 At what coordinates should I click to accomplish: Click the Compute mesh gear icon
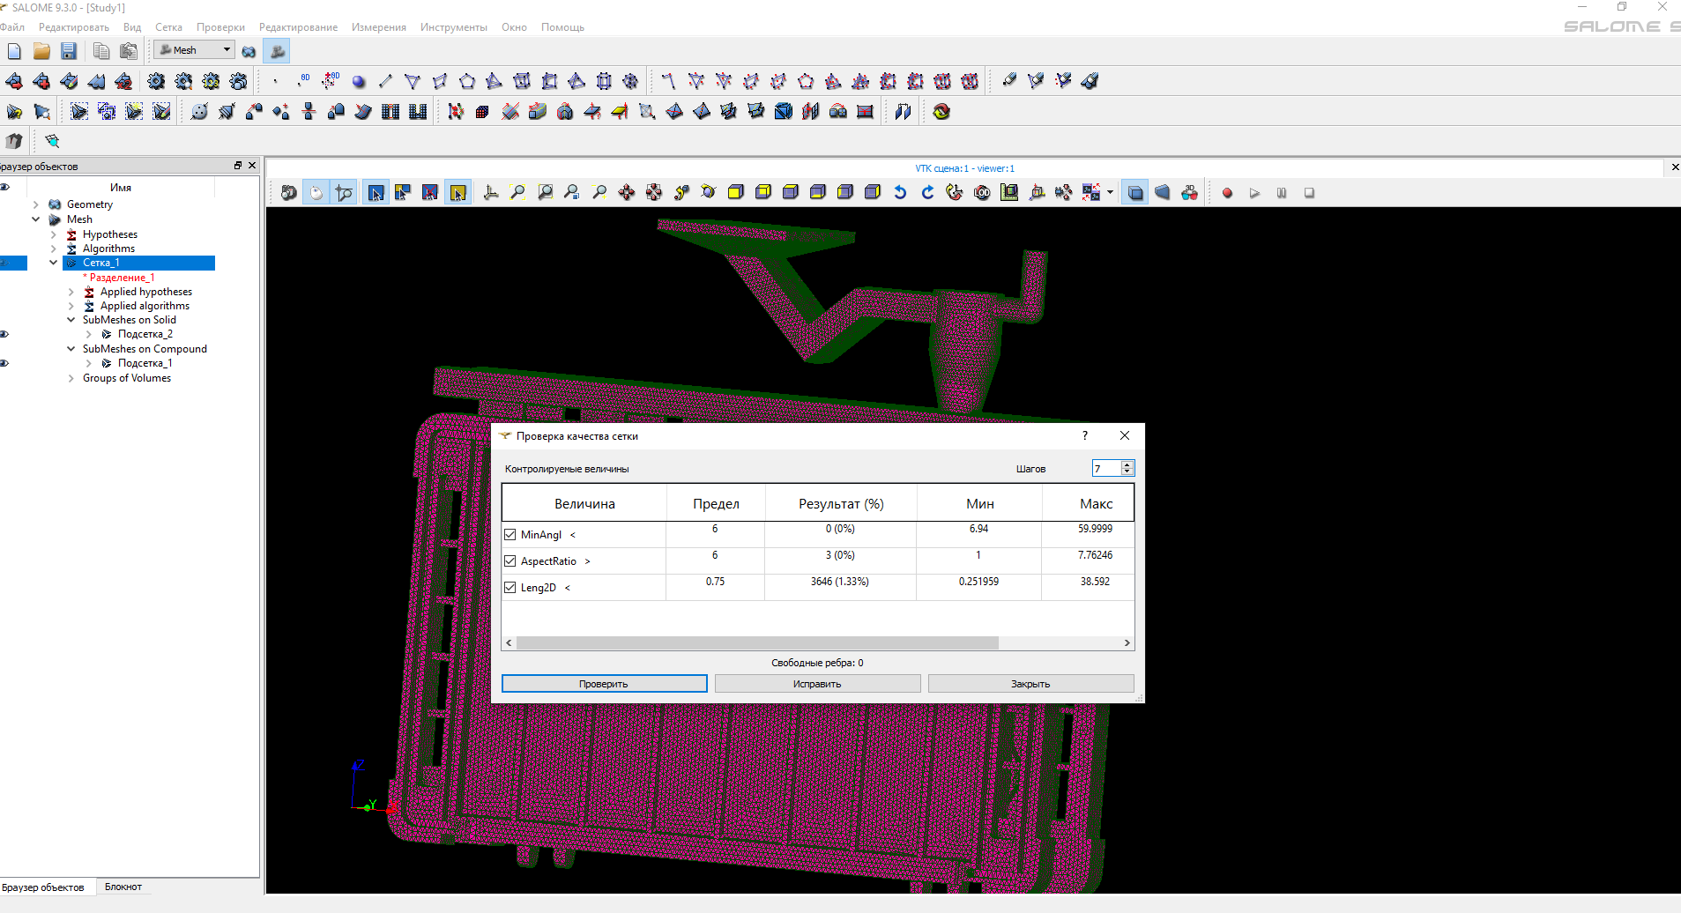pos(156,82)
